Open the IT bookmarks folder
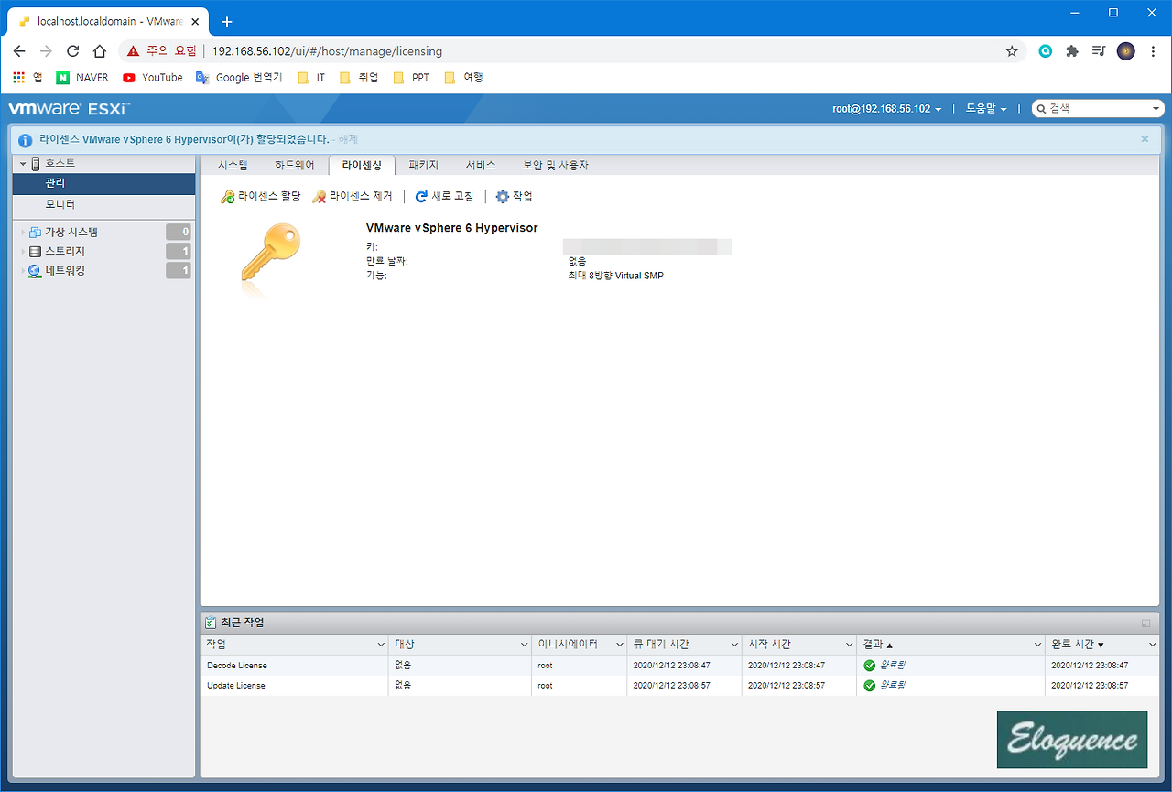The height and width of the screenshot is (792, 1172). click(x=311, y=78)
